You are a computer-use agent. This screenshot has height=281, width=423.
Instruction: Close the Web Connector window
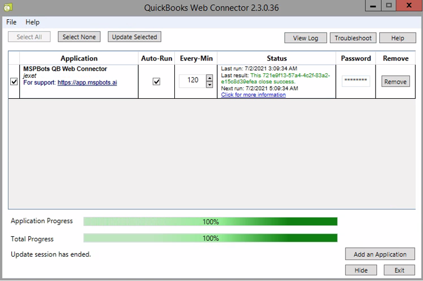pyautogui.click(x=409, y=6)
